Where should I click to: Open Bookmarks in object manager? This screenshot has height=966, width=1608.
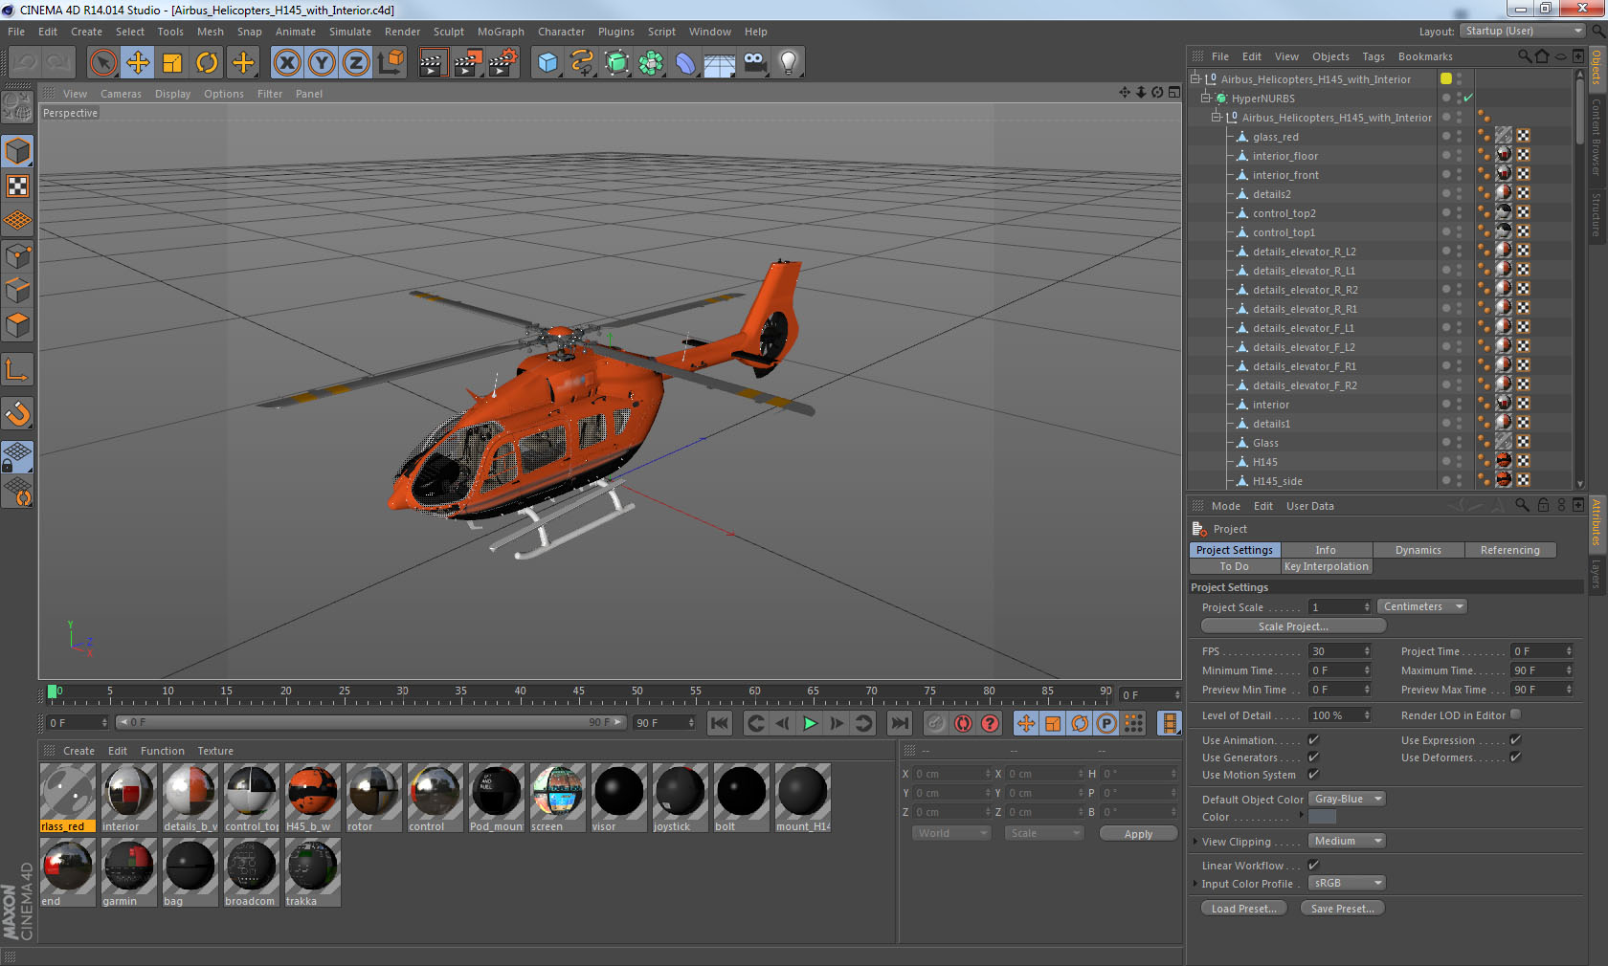(x=1425, y=56)
